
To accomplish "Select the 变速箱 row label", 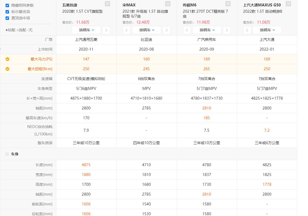I will click(x=47, y=79).
